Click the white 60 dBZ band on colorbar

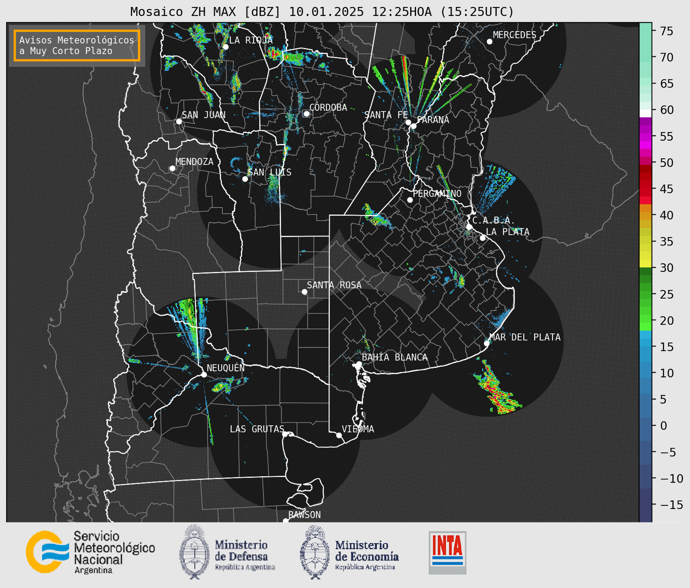(645, 113)
